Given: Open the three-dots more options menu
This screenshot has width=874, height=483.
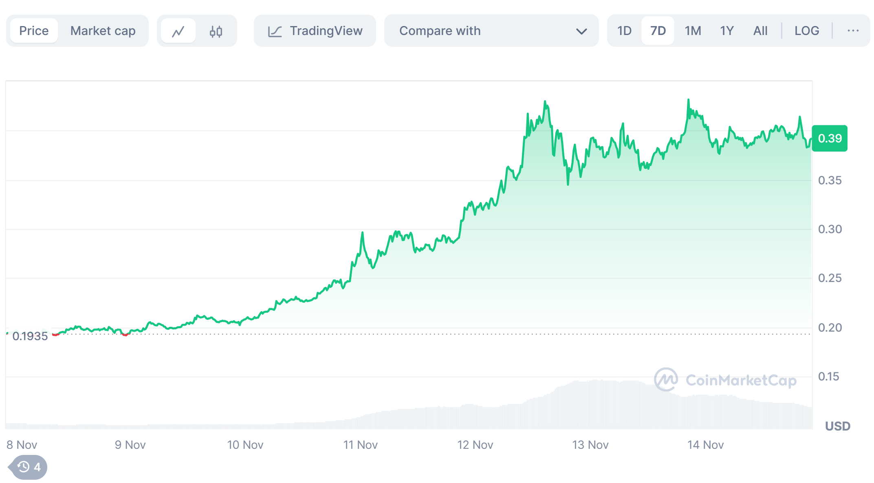Looking at the screenshot, I should 853,31.
